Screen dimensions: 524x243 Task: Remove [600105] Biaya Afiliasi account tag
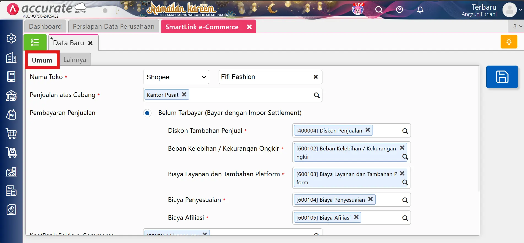(x=356, y=217)
